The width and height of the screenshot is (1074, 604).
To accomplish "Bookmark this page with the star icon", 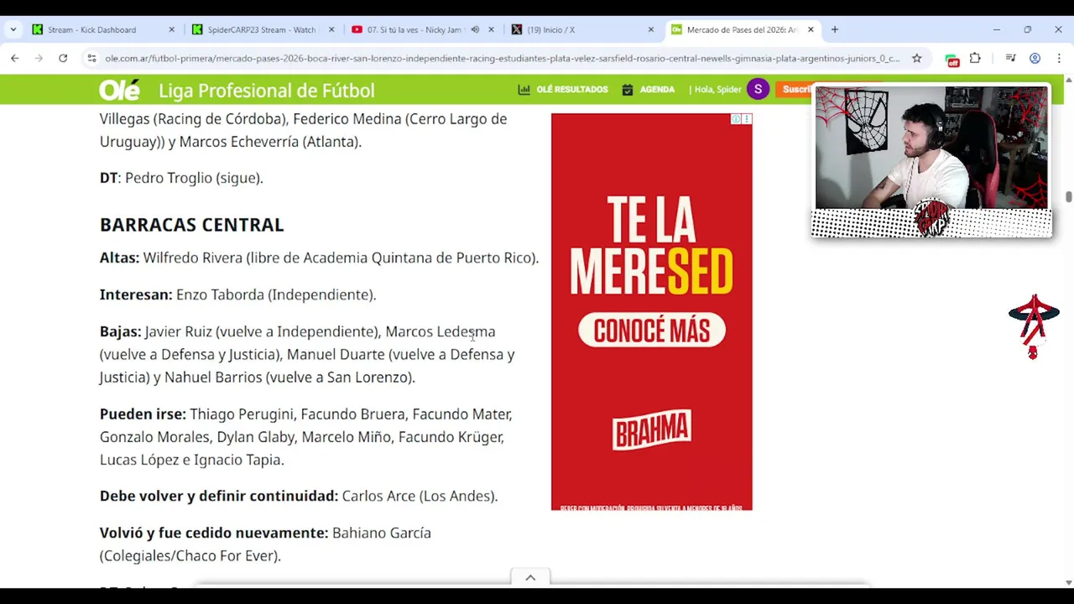I will [916, 58].
